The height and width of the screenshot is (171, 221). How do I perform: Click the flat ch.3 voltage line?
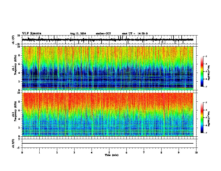point(108,143)
